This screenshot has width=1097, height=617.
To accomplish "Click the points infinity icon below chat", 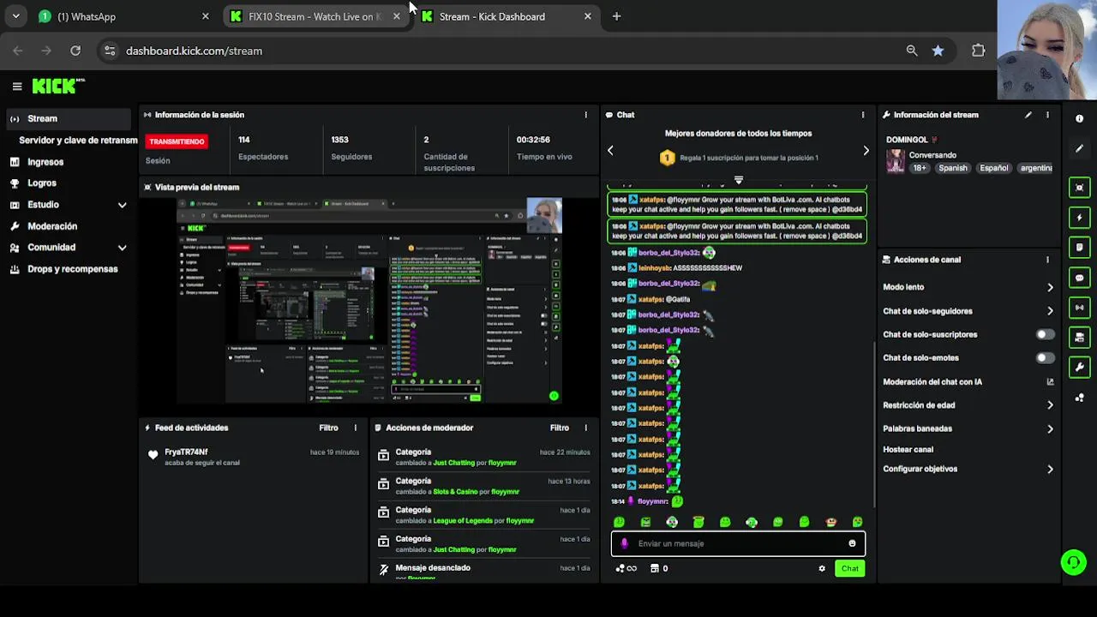I will pos(626,568).
